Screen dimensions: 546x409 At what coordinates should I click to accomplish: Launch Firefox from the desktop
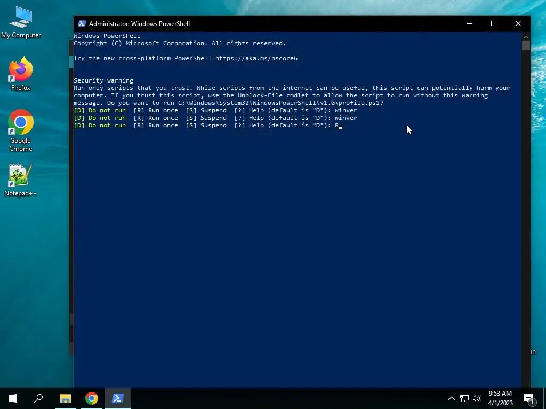(21, 73)
